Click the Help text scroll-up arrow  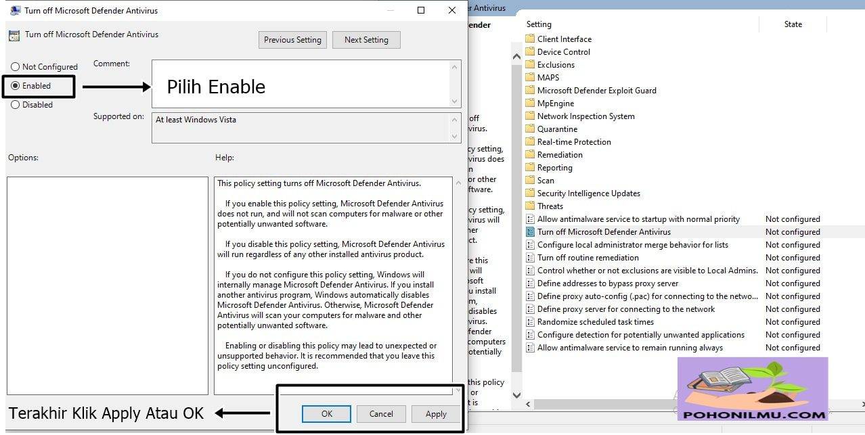(x=458, y=183)
